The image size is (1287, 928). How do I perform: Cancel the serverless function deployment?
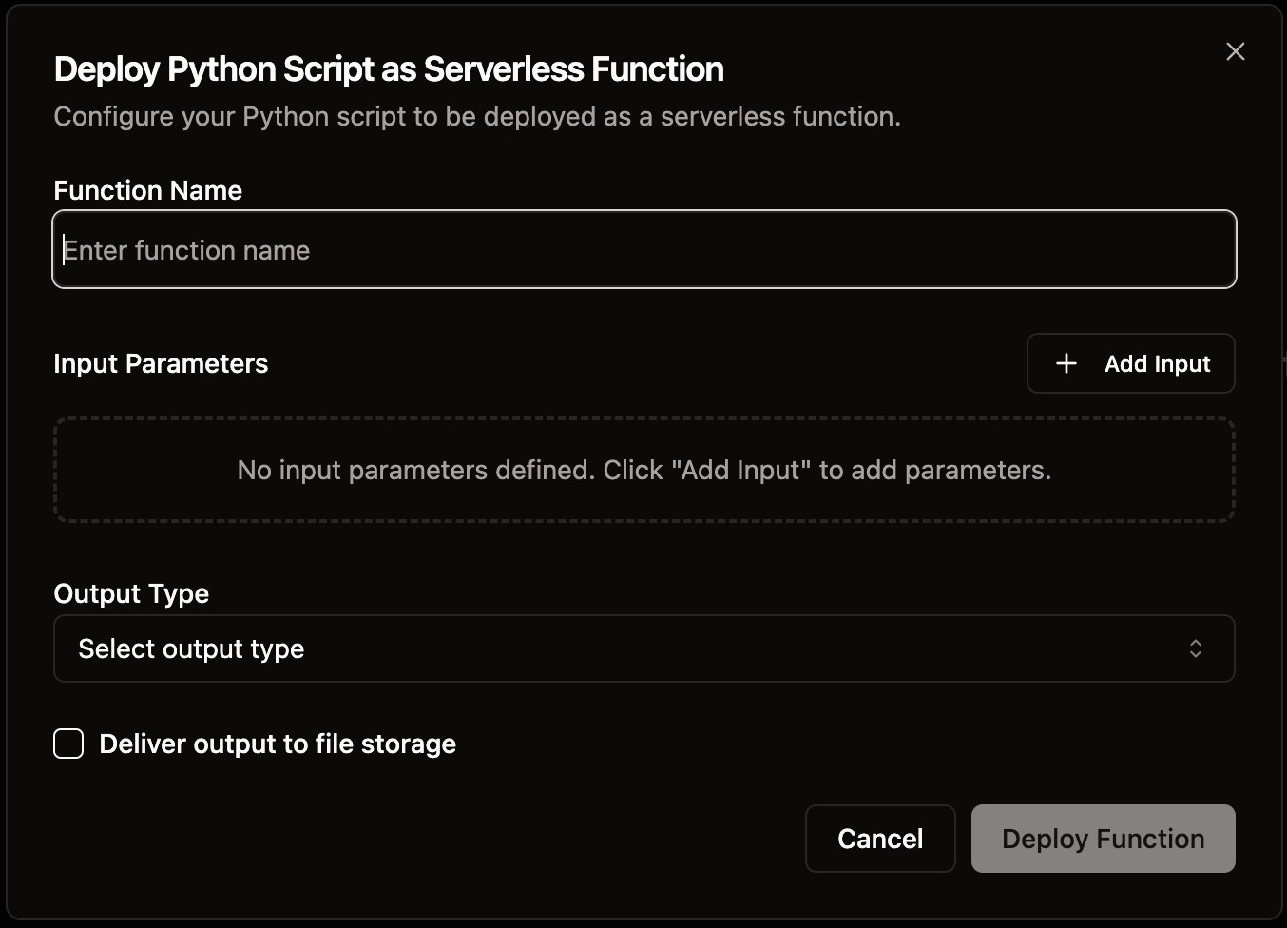[879, 839]
